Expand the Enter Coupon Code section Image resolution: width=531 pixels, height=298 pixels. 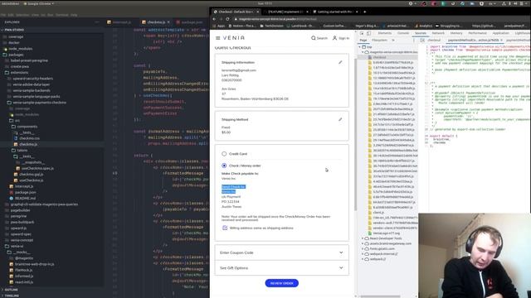pos(282,252)
